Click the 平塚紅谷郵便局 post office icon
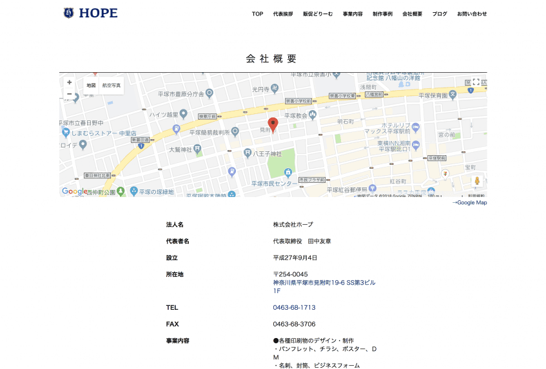Image resolution: width=546 pixels, height=369 pixels. pyautogui.click(x=372, y=188)
